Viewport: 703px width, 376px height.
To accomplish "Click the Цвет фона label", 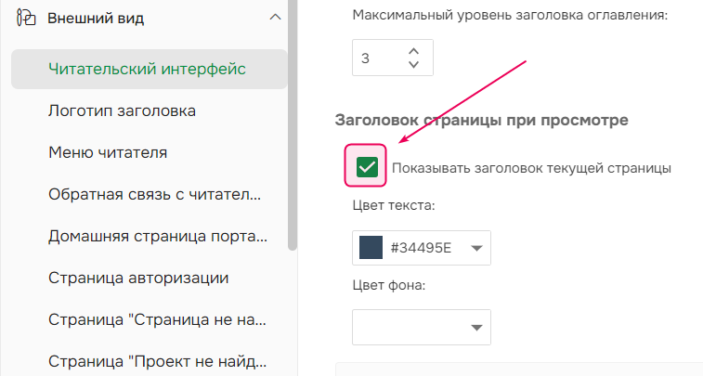I will pyautogui.click(x=389, y=285).
